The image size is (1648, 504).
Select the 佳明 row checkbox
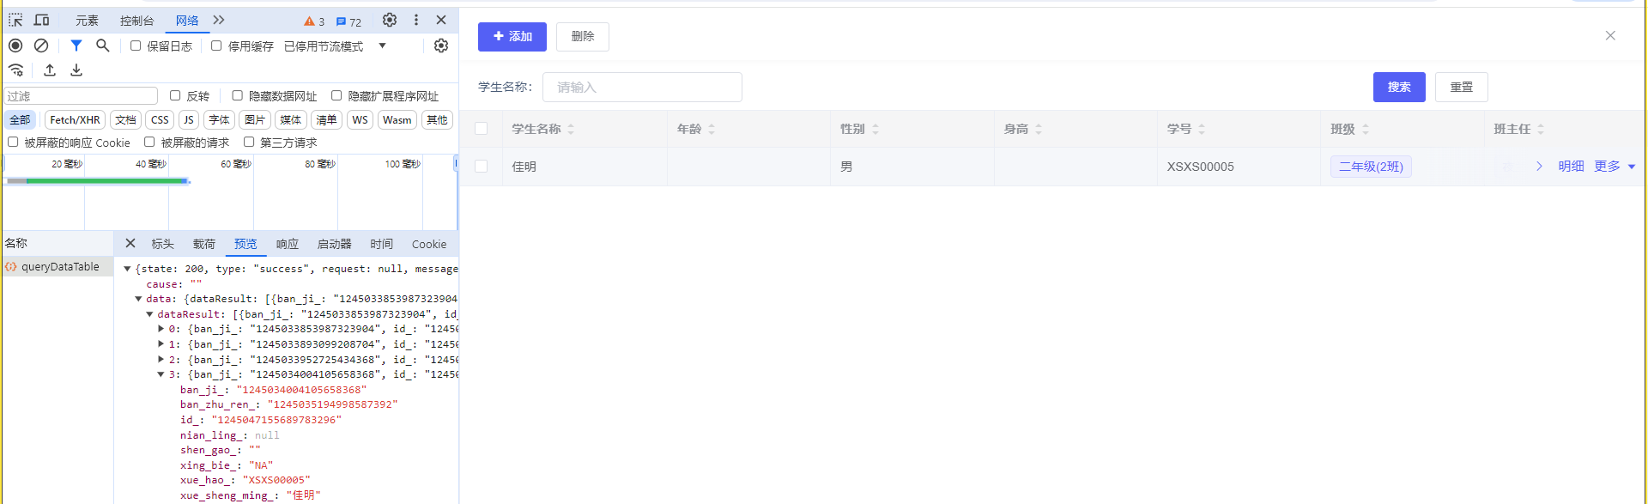(x=482, y=167)
